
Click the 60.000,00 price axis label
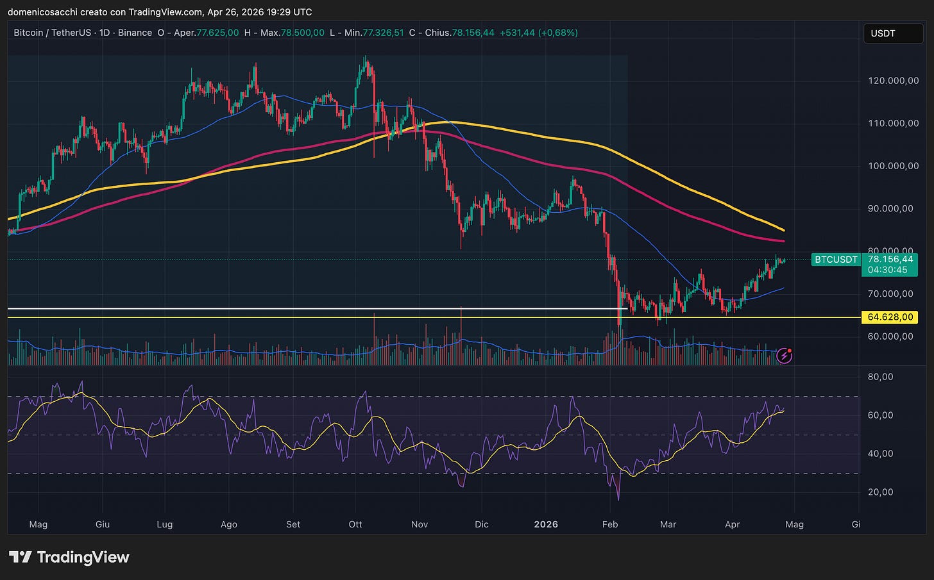point(890,336)
